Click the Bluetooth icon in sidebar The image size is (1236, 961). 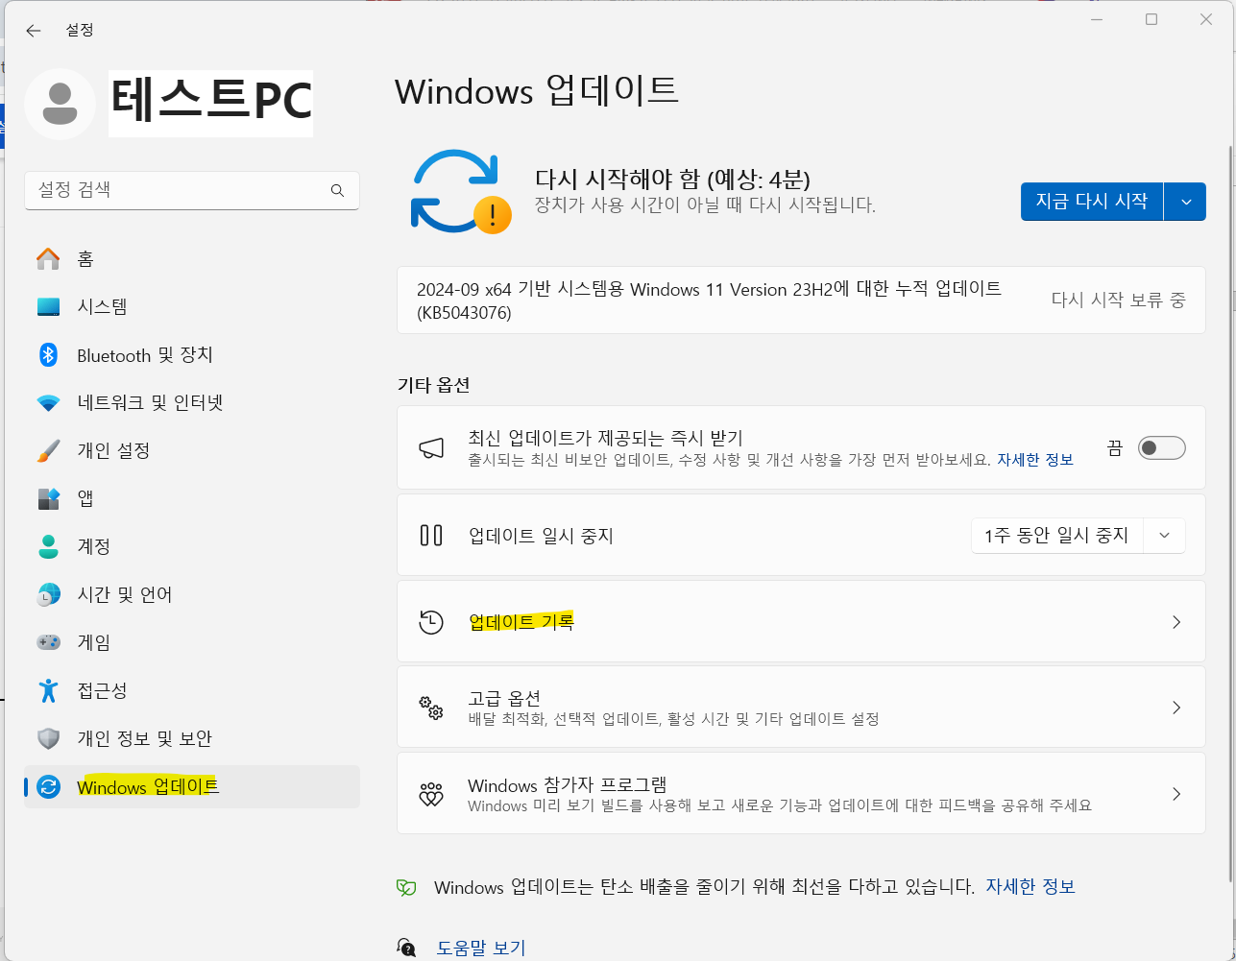pyautogui.click(x=48, y=355)
